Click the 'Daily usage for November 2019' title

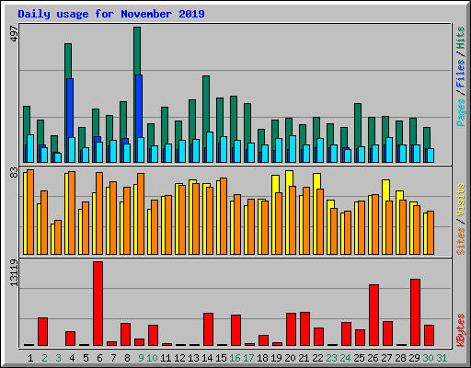pyautogui.click(x=111, y=14)
